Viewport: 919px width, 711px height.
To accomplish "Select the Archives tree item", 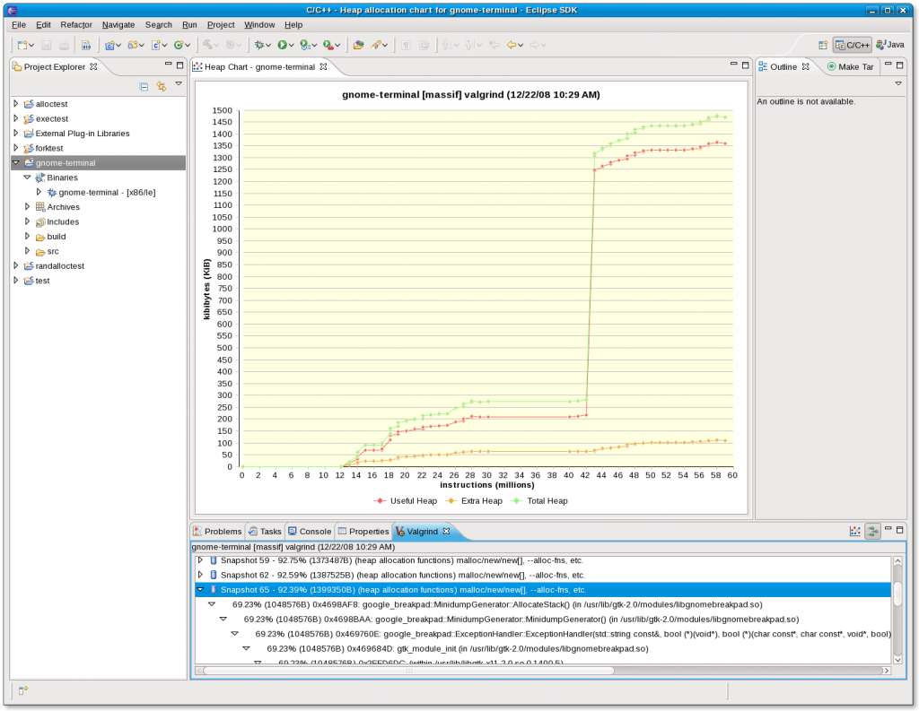I will tap(64, 207).
